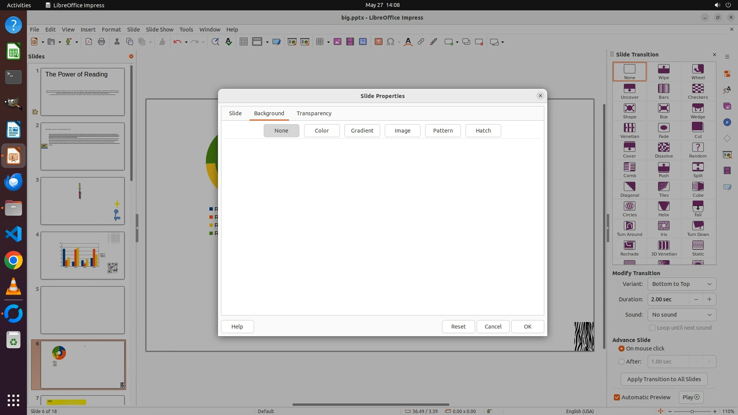Viewport: 738px width, 415px height.
Task: Switch to the Transparency tab
Action: [x=314, y=113]
